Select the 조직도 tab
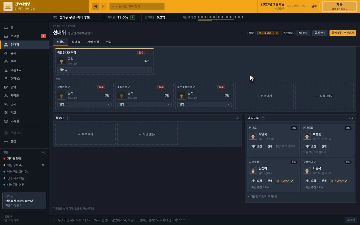 [x=60, y=42]
